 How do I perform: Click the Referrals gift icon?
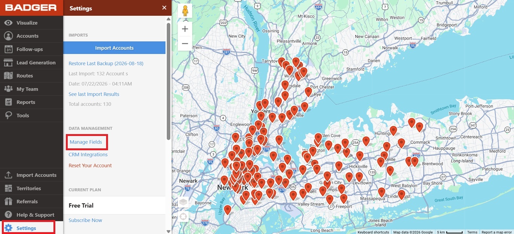(8, 201)
